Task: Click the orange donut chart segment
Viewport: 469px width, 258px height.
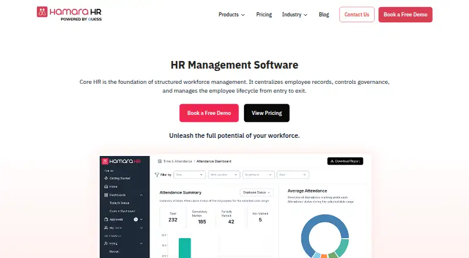Action: pyautogui.click(x=324, y=256)
